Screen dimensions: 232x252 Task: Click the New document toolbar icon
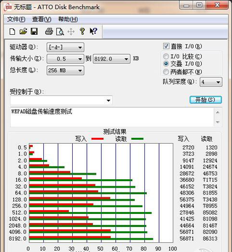[x=12, y=32]
